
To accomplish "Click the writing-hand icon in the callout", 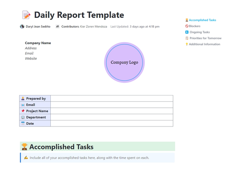I will point(26,158).
